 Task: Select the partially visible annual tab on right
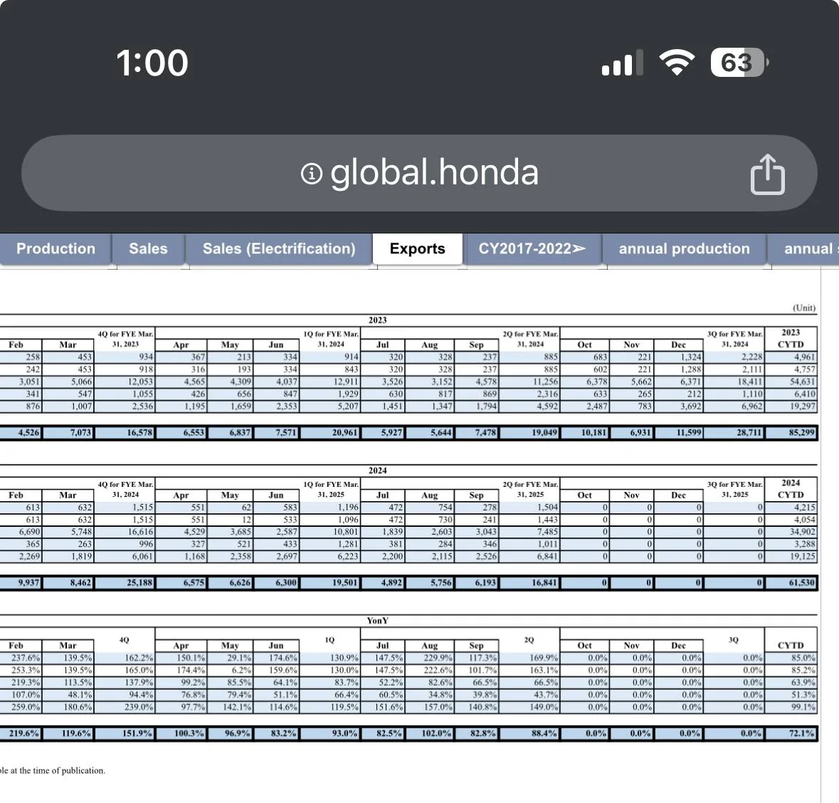(x=808, y=249)
